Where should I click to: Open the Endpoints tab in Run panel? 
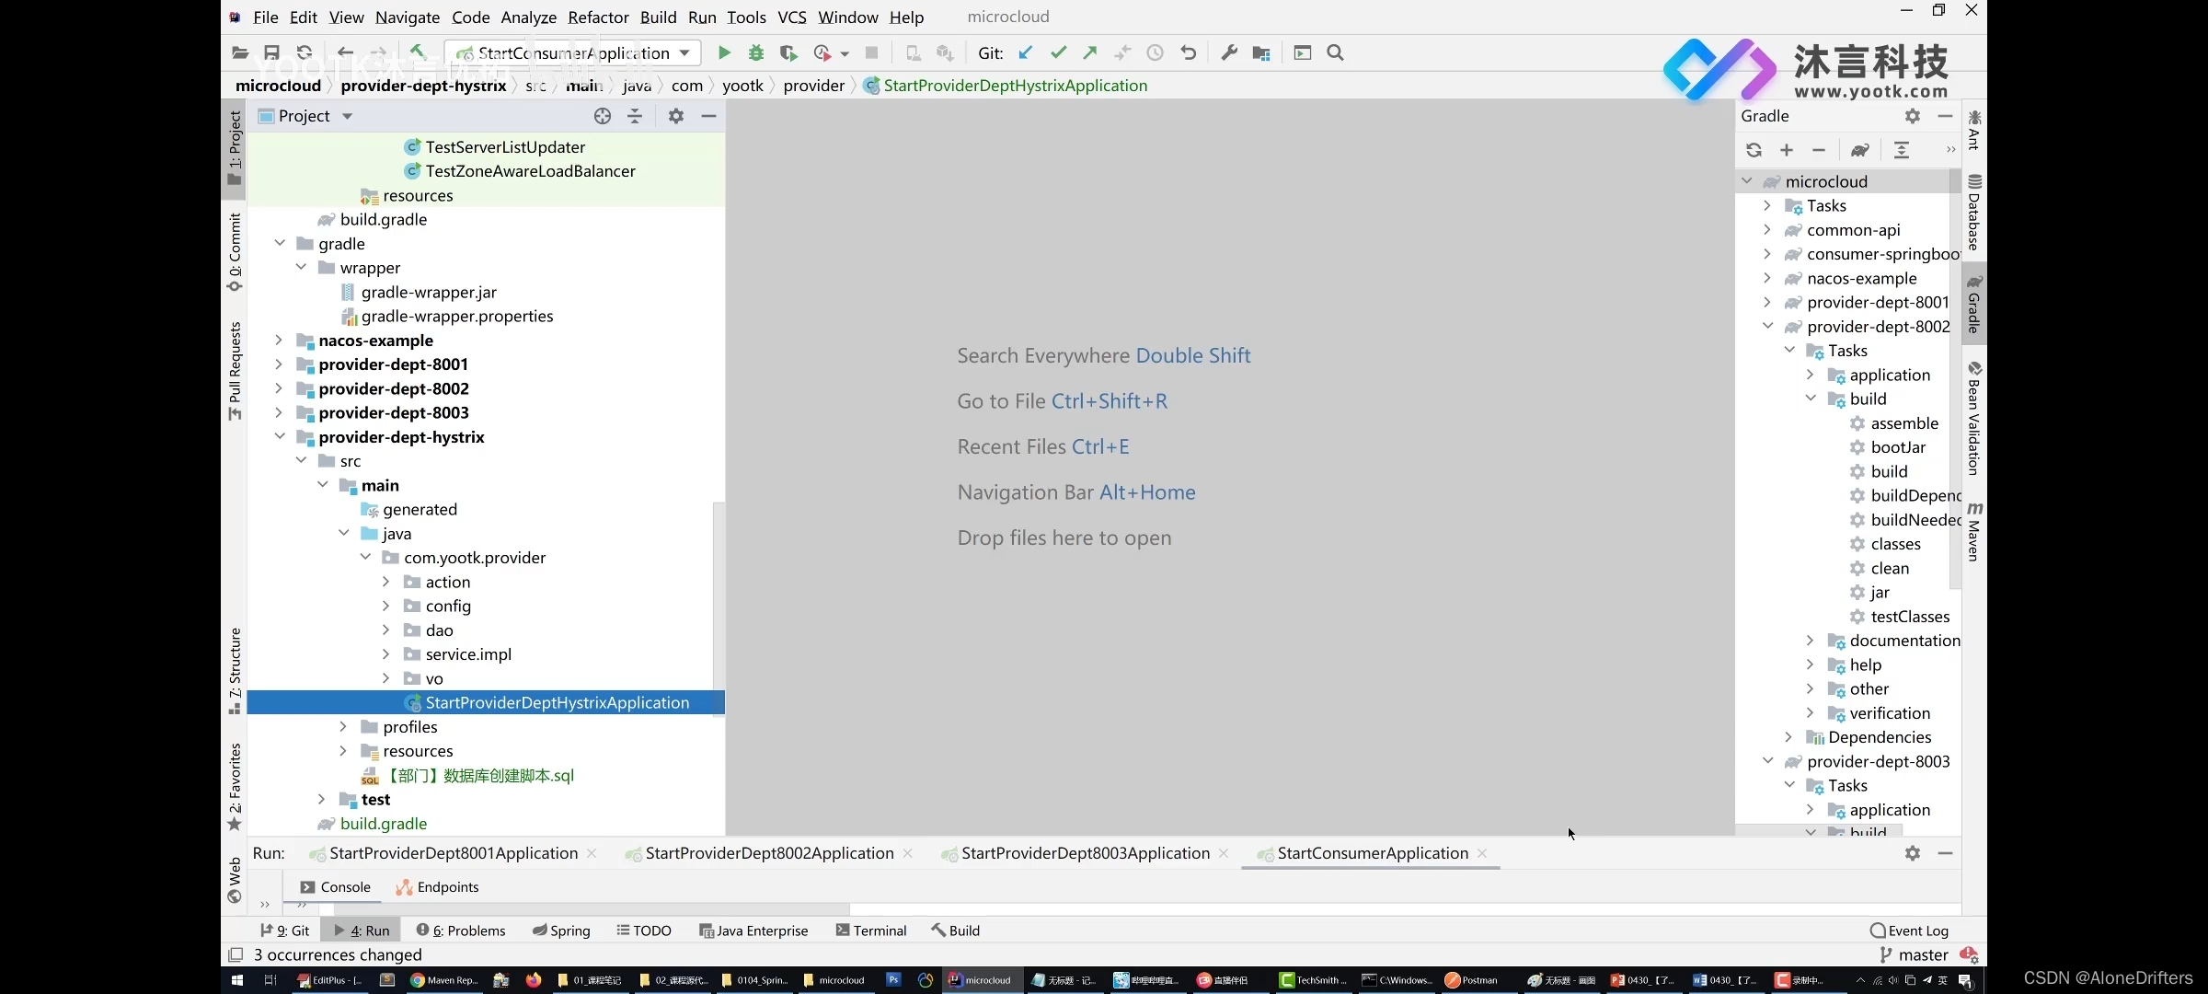pyautogui.click(x=448, y=887)
